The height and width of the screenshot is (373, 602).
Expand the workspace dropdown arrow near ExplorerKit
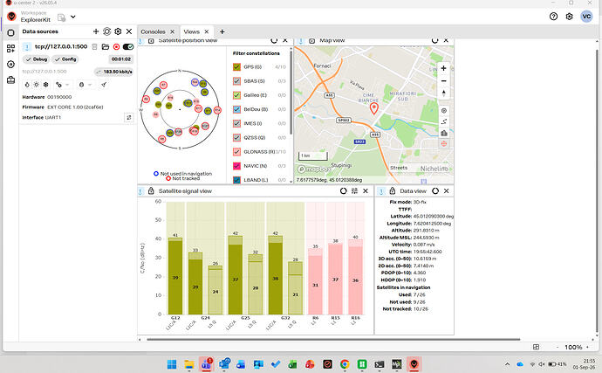point(73,17)
